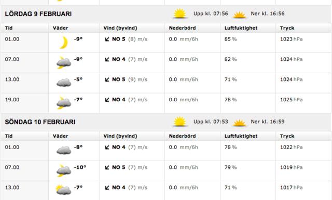Click the Vind (byvind) column header under Saturday
332x200 pixels.
click(x=120, y=28)
